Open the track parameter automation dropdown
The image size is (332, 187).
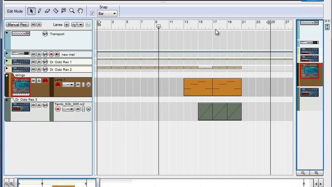[77, 24]
